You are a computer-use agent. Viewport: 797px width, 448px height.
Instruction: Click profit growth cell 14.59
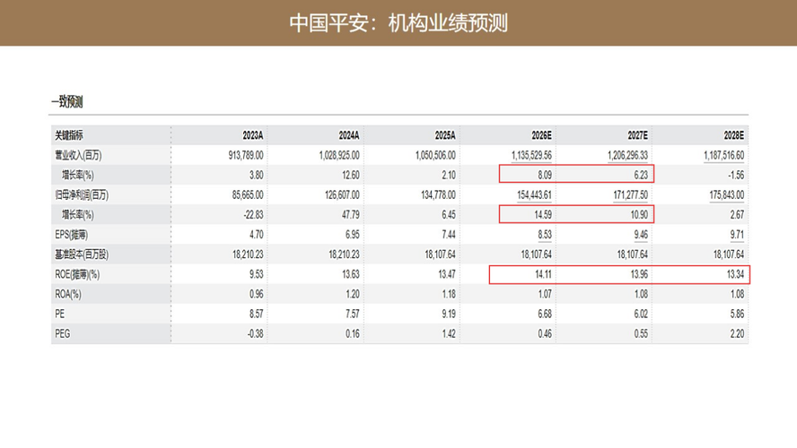(x=543, y=215)
